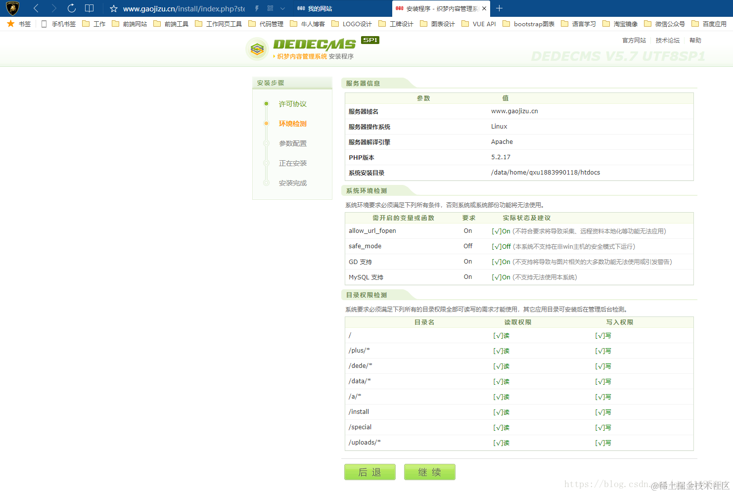Open reading mode book icon
Viewport: 733px width, 494px height.
(x=90, y=8)
